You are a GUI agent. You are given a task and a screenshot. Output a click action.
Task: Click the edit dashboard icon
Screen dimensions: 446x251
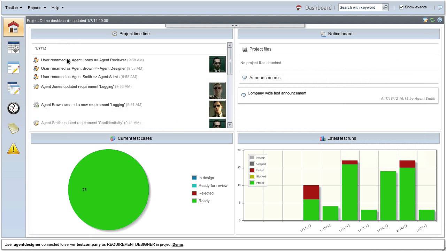pos(425,20)
